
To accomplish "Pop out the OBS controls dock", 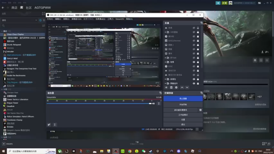I will click(201, 93).
